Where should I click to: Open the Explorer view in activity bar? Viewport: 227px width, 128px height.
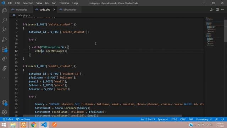point(4,11)
